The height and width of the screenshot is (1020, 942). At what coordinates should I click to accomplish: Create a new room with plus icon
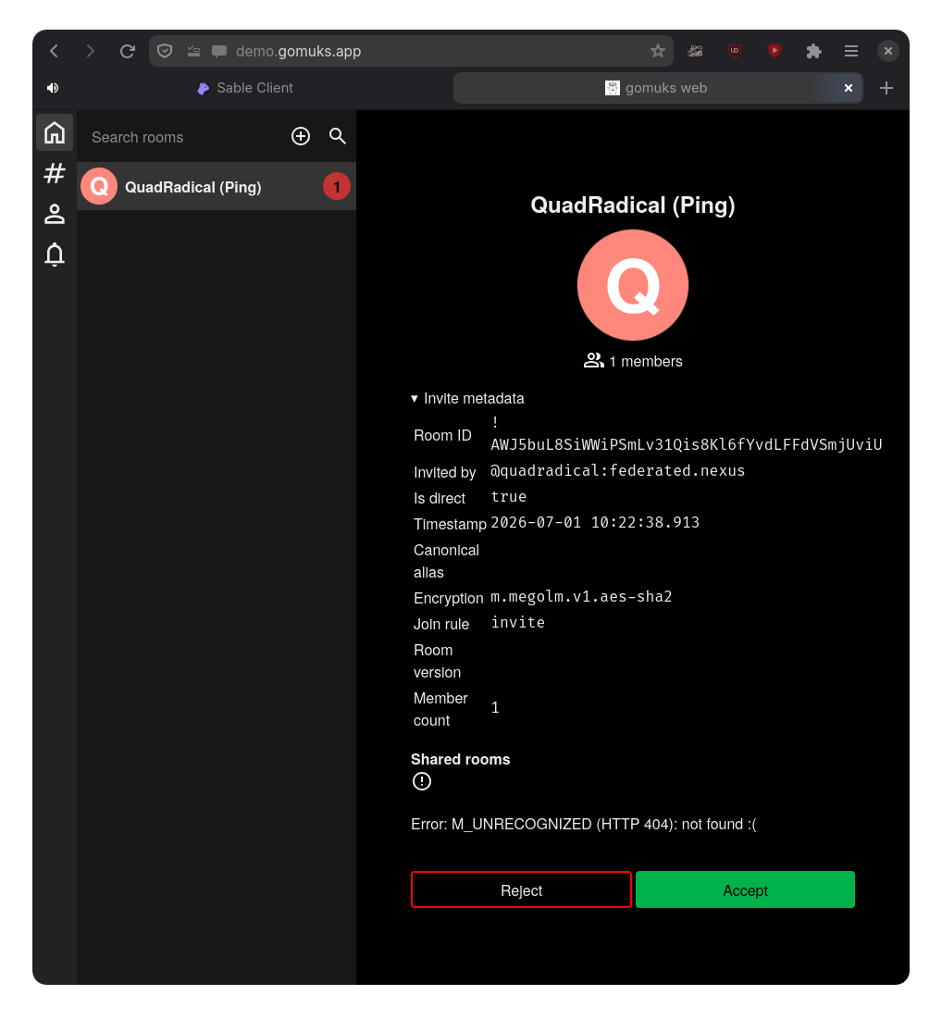301,136
